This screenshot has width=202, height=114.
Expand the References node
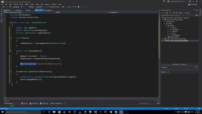point(164,22)
